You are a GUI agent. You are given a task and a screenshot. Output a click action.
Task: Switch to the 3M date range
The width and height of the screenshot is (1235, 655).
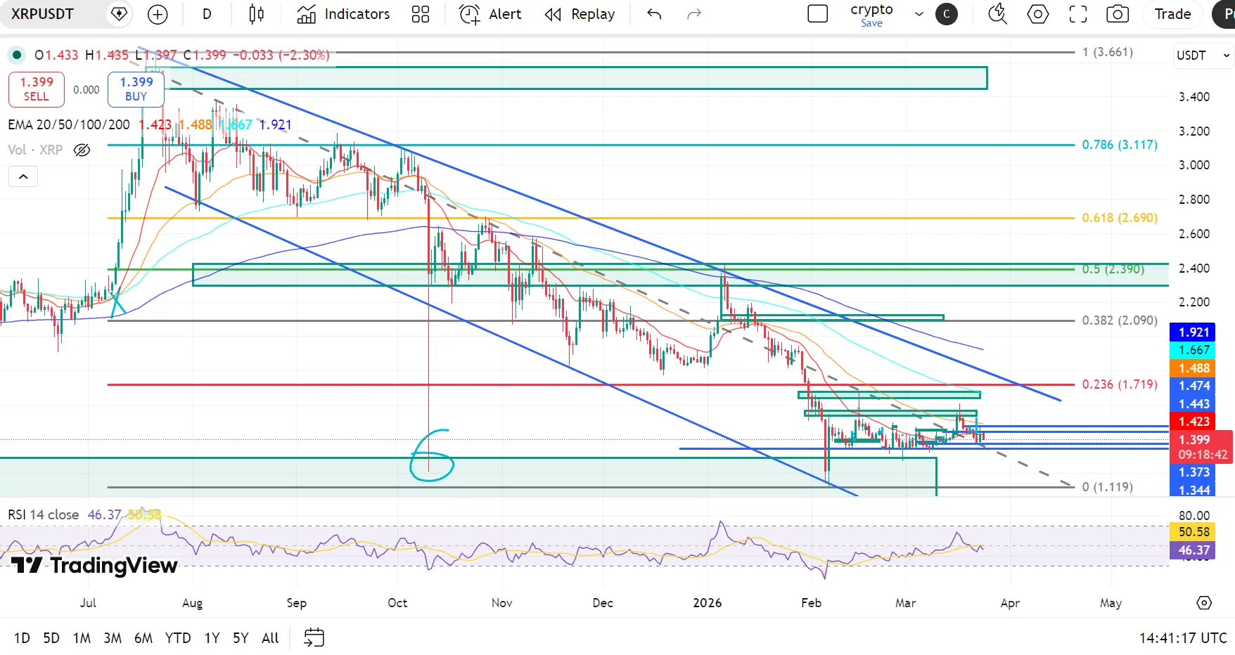(x=113, y=638)
